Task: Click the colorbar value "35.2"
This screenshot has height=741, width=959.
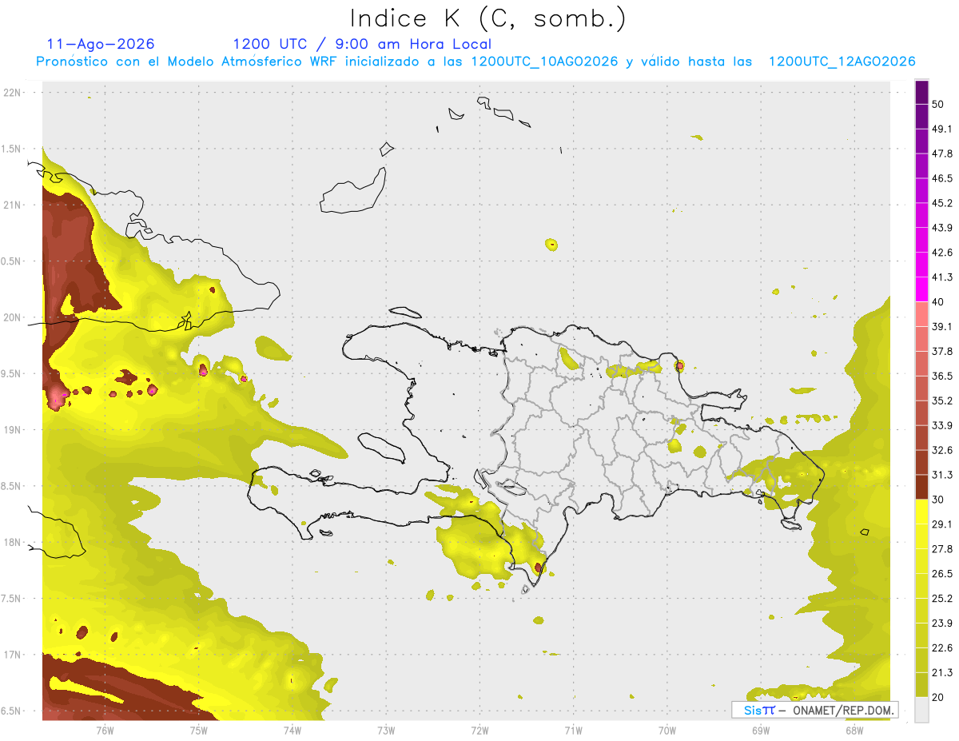Action: coord(942,400)
